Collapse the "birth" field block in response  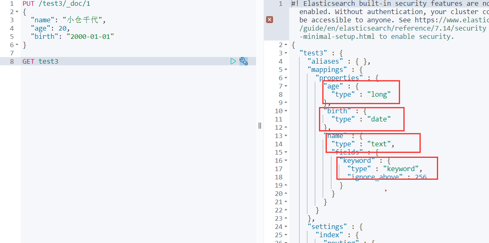pyautogui.click(x=286, y=111)
